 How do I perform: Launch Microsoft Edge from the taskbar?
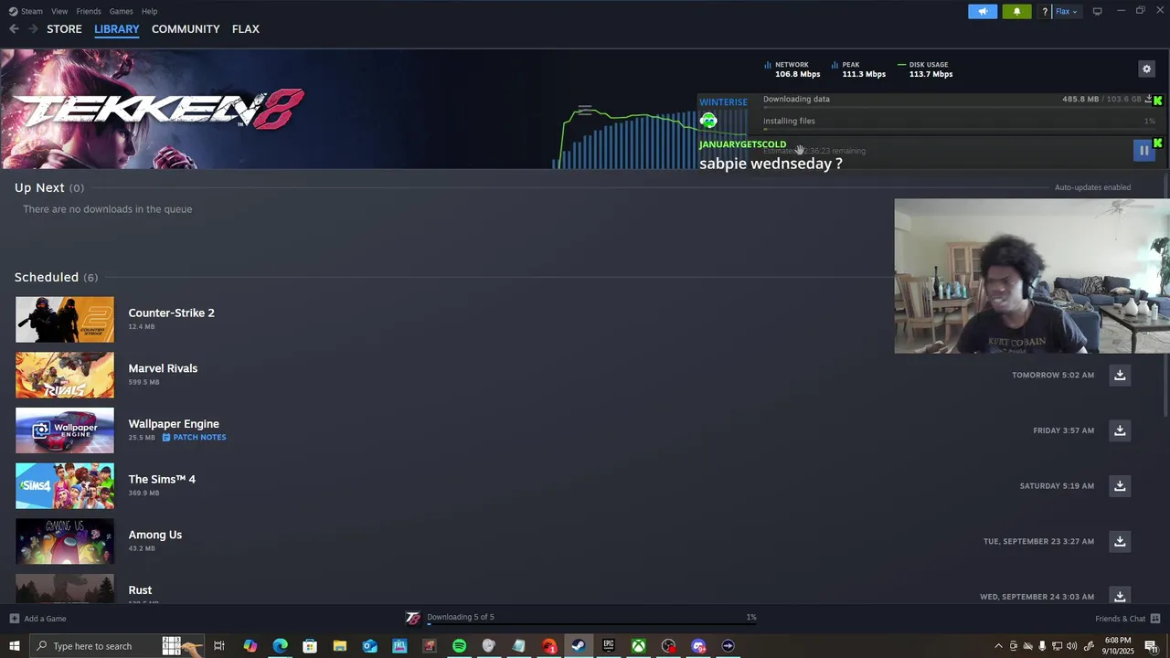[x=280, y=646]
